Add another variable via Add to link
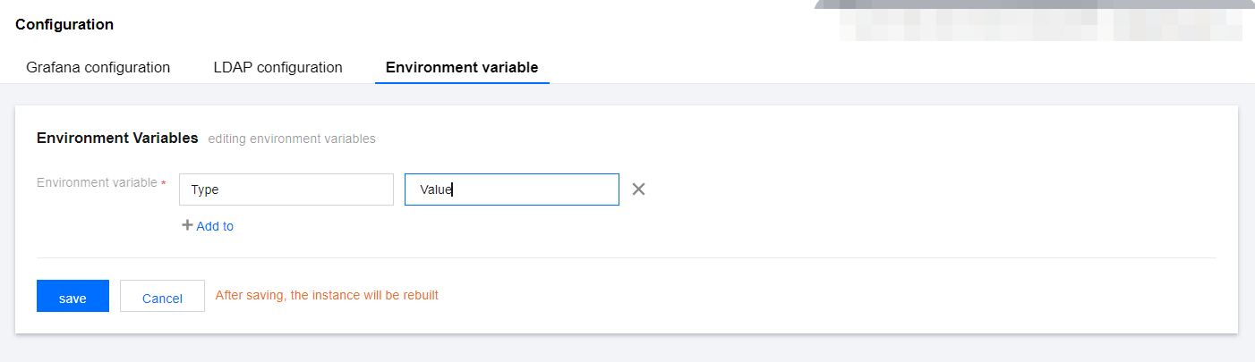Viewport: 1255px width, 362px height. [215, 226]
